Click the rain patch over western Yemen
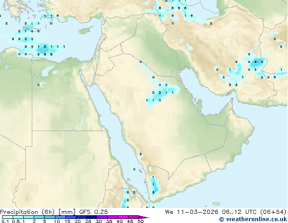 click(154, 186)
